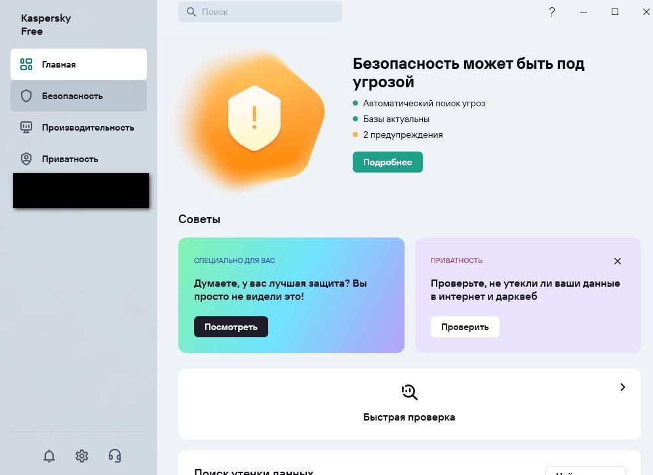Click the Проверить button
653x475 pixels.
pyautogui.click(x=465, y=327)
